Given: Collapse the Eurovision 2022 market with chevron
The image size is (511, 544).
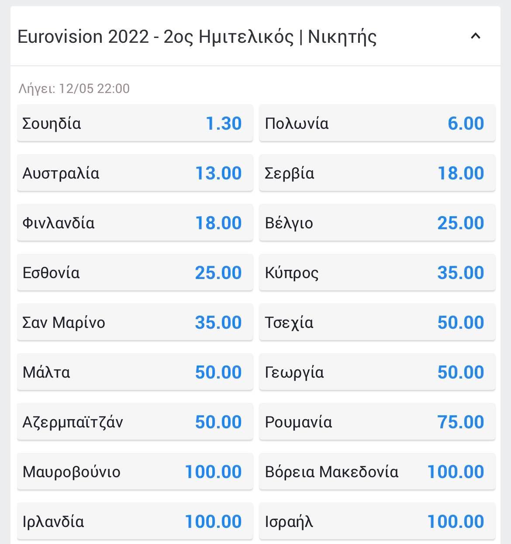Looking at the screenshot, I should point(475,36).
